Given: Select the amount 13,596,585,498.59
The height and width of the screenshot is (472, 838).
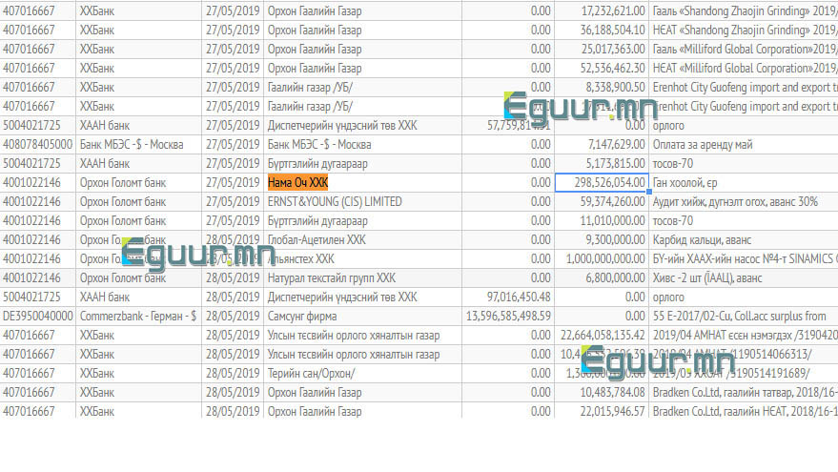Looking at the screenshot, I should [507, 316].
